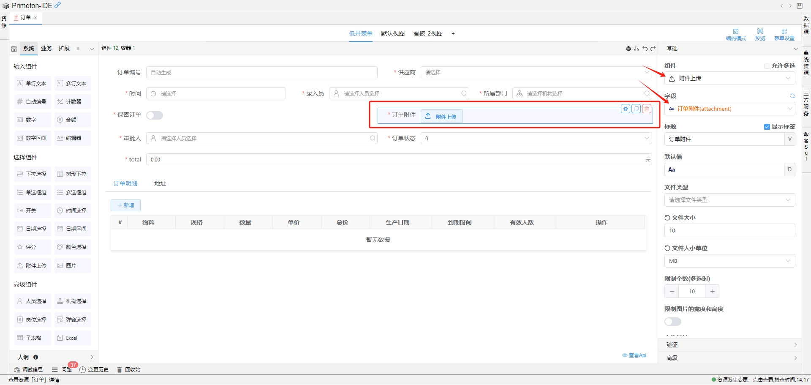Click the undo arrow icon in canvas toolbar

pyautogui.click(x=645, y=49)
